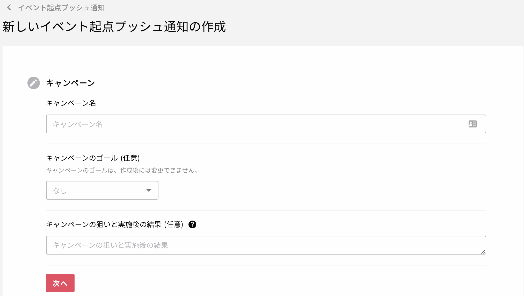The height and width of the screenshot is (296, 524).
Task: Click the red 次へ button
Action: click(x=60, y=283)
